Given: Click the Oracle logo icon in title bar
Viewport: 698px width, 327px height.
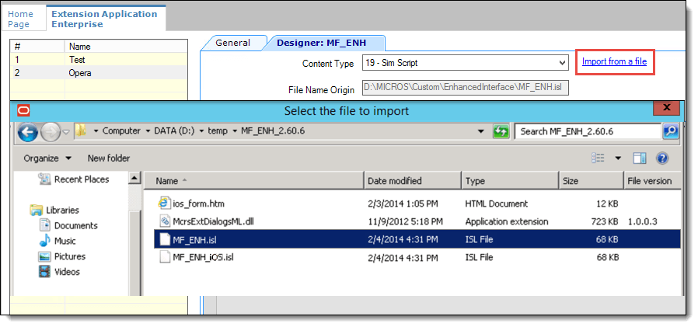Looking at the screenshot, I should (23, 110).
